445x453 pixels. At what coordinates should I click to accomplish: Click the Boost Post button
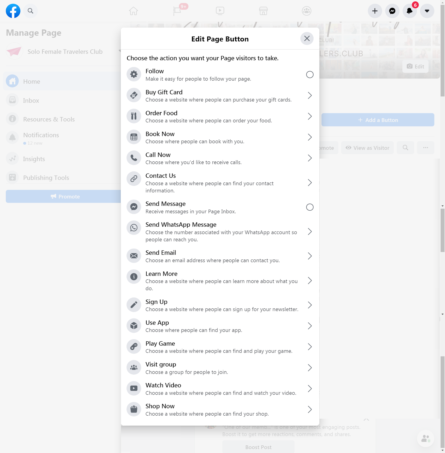[258, 447]
